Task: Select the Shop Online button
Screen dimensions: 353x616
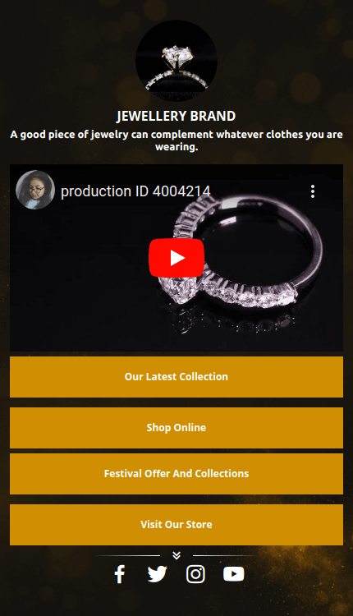Action: tap(176, 428)
